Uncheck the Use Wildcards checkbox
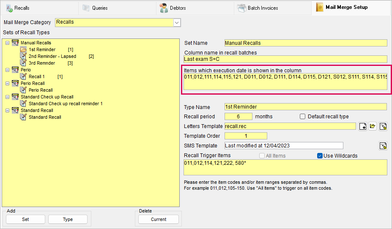392x229 pixels. (320, 155)
